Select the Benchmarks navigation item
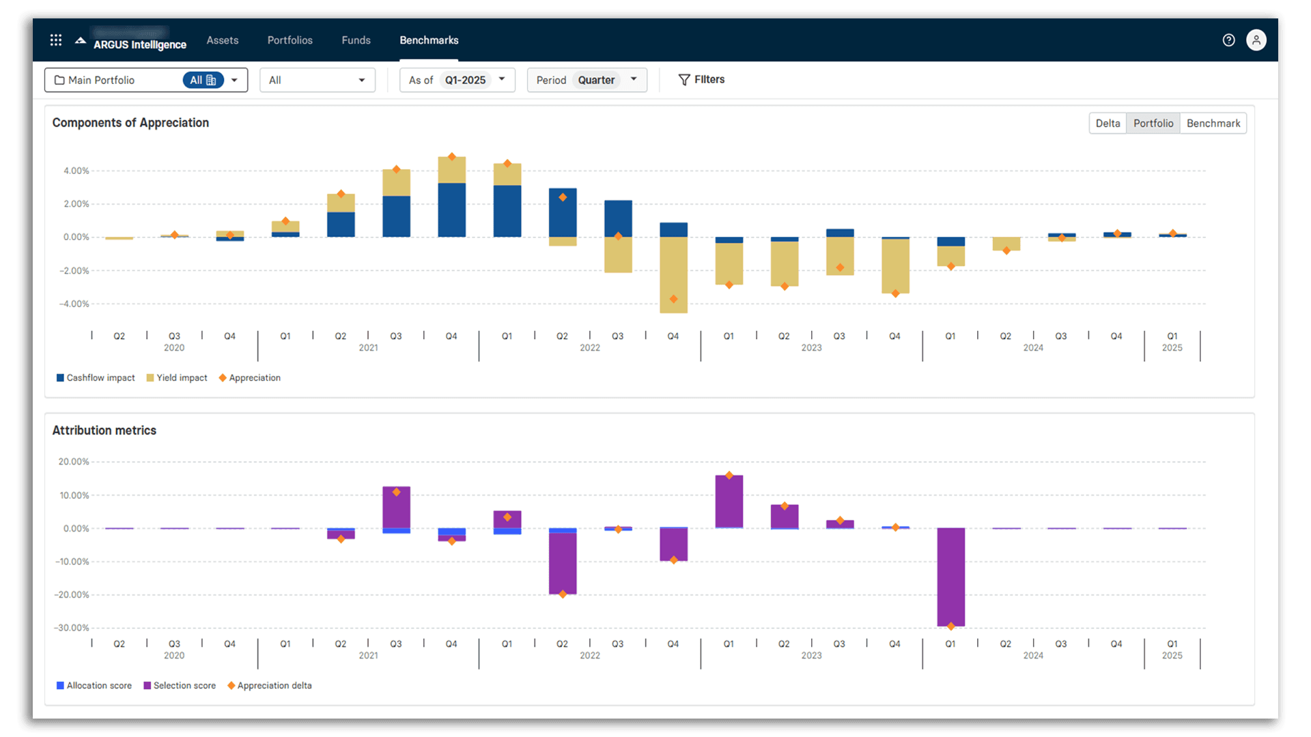The height and width of the screenshot is (737, 1311). click(429, 40)
